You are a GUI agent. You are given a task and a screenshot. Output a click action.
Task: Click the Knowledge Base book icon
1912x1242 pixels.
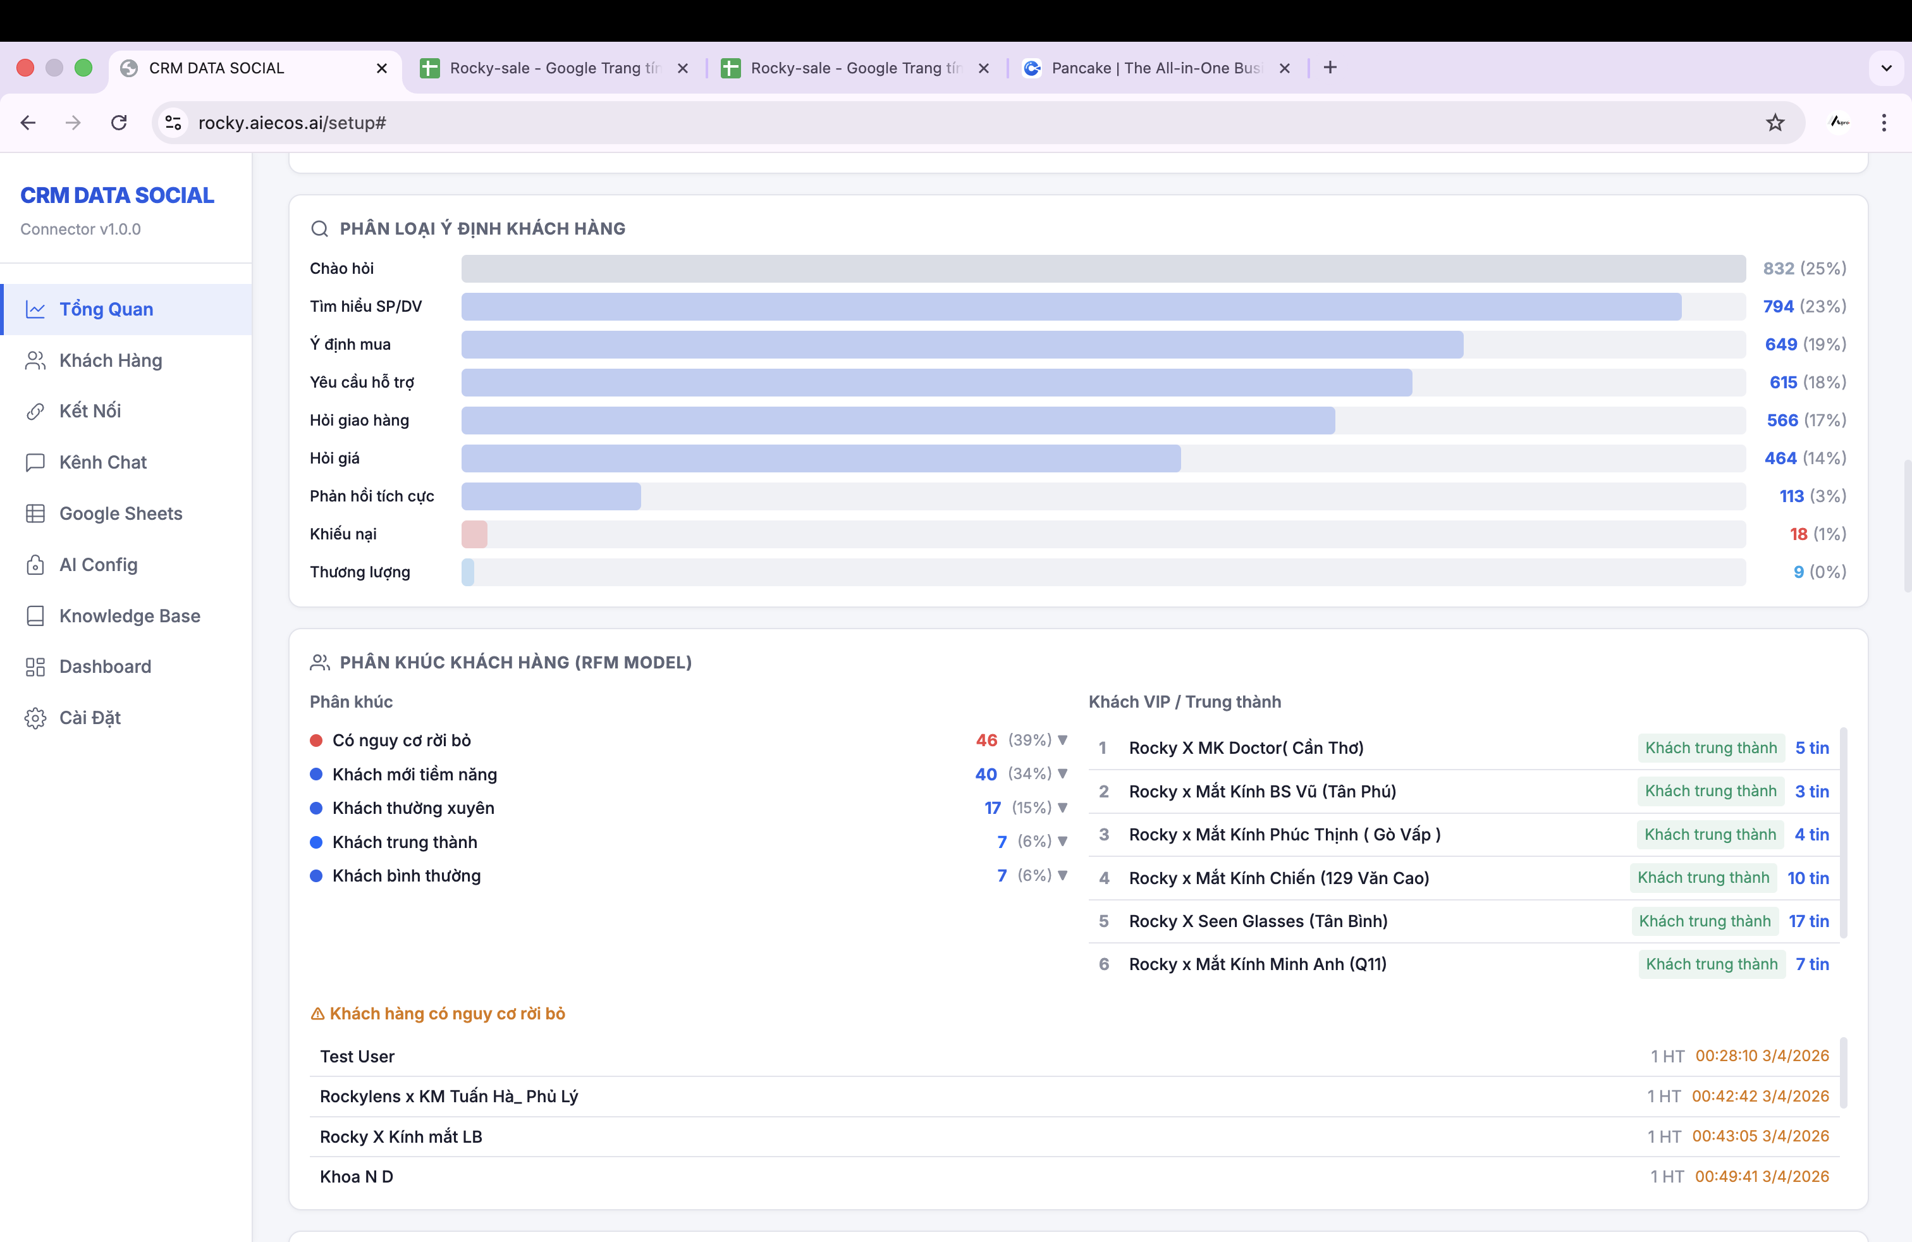(x=35, y=616)
